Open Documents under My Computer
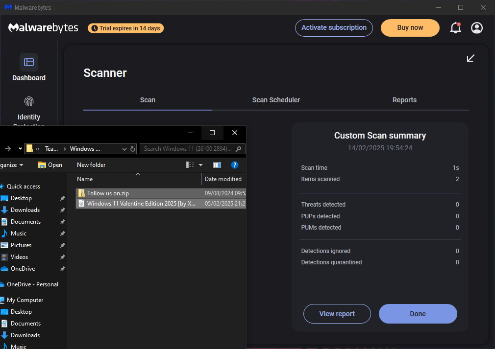 (25, 324)
